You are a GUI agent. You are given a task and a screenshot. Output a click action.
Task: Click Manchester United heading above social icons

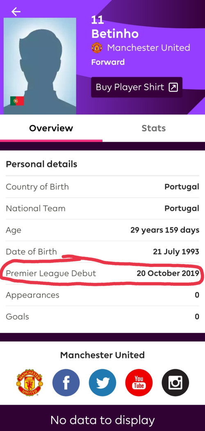point(102,355)
